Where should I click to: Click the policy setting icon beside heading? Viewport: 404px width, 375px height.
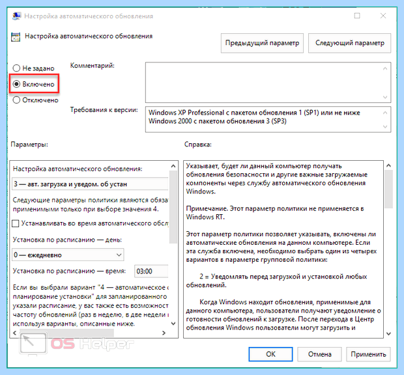pos(16,37)
